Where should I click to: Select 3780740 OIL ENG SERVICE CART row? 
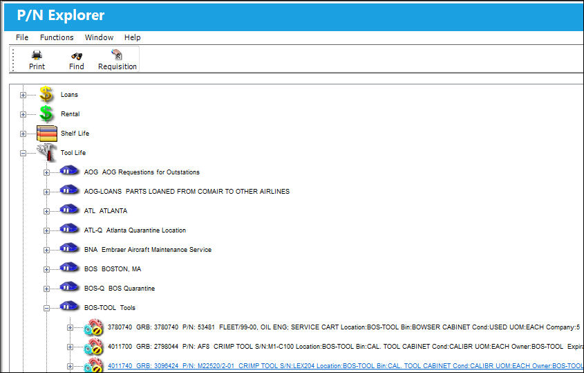(343, 327)
